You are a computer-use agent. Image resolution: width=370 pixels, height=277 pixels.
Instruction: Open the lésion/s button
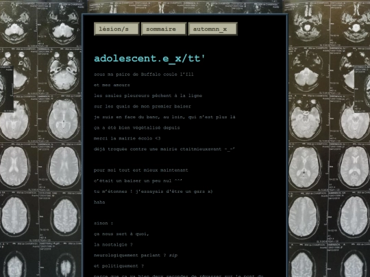[x=116, y=29]
